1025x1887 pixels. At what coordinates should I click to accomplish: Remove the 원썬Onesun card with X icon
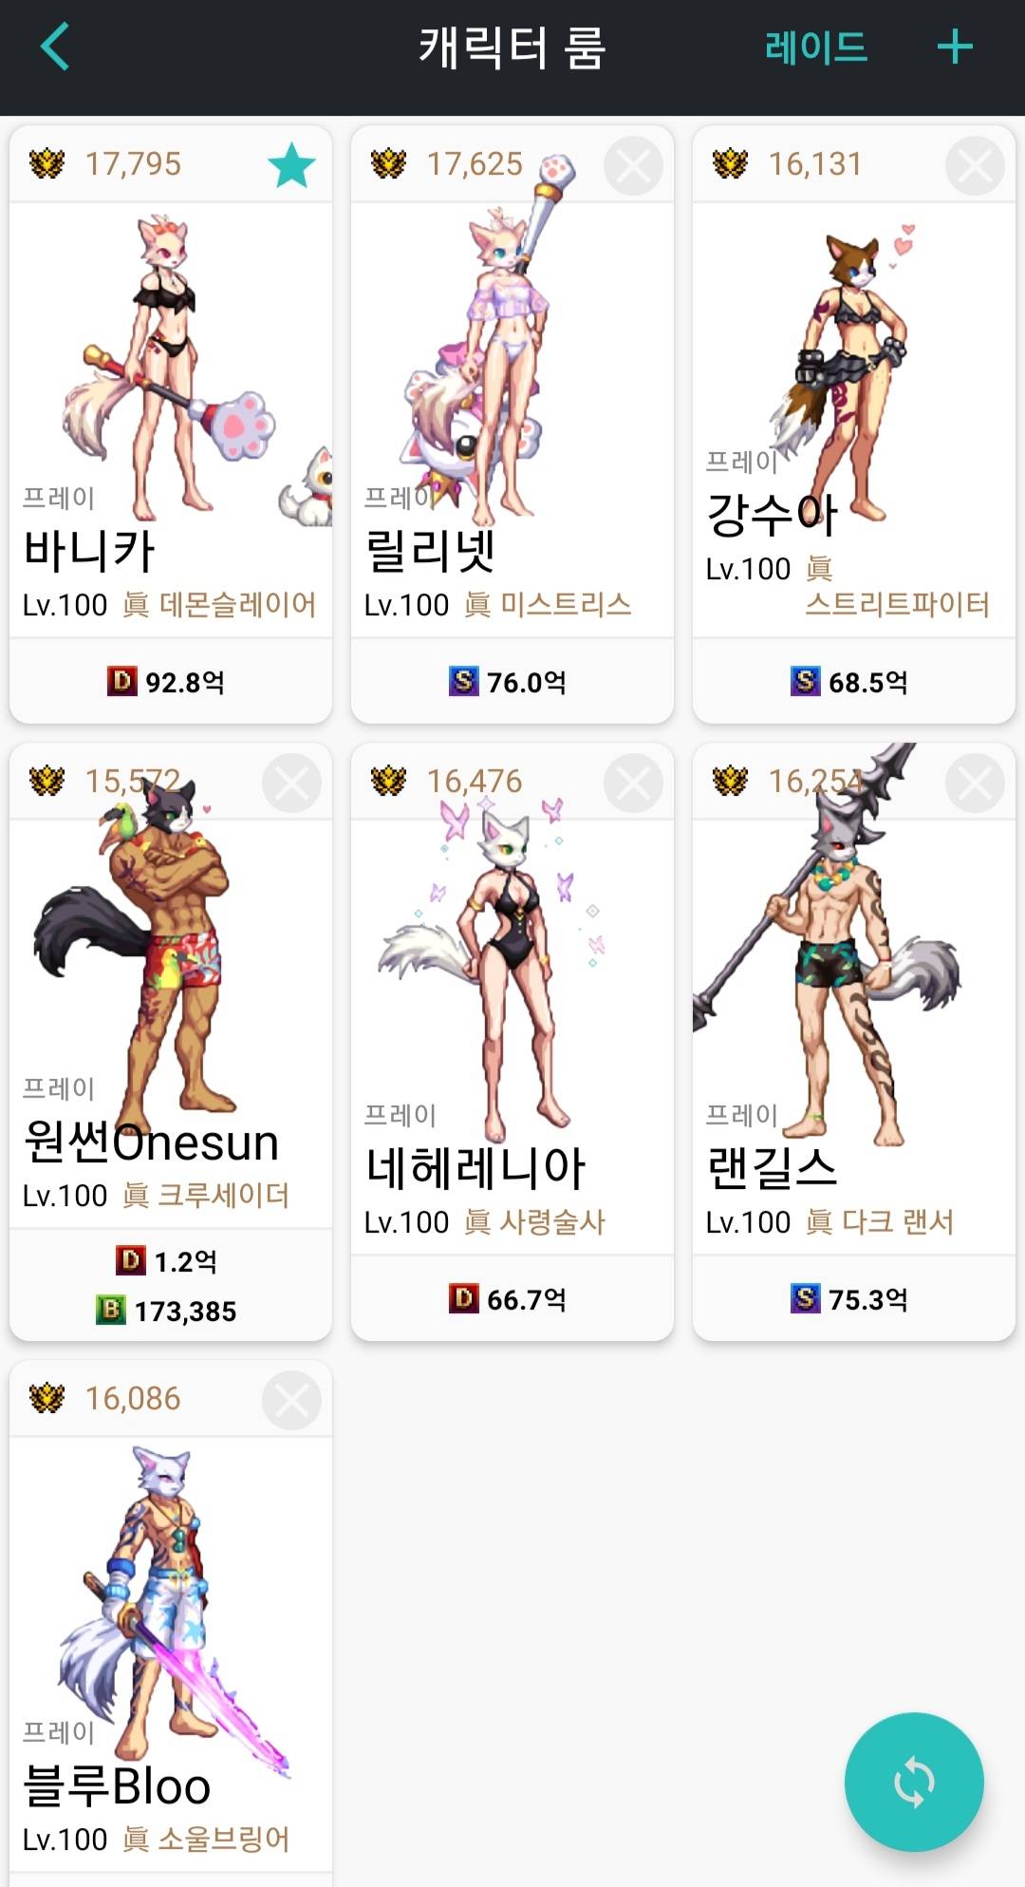coord(291,783)
